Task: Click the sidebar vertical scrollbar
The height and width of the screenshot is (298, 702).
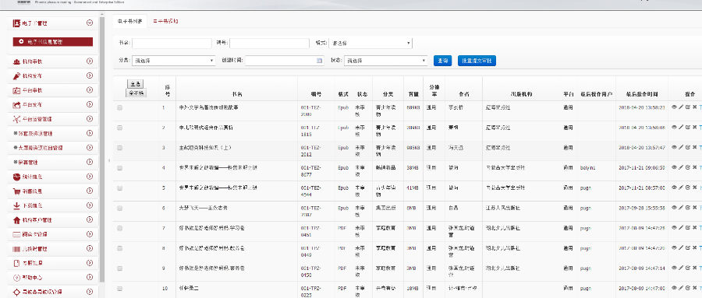Action: (x=102, y=149)
